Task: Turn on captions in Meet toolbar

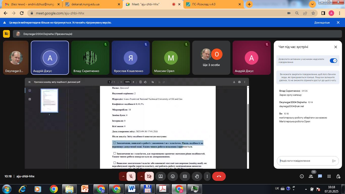Action: [185, 176]
